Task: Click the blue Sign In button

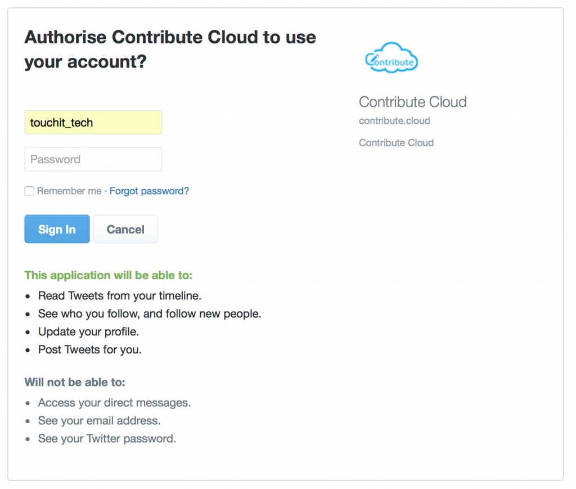Action: tap(57, 229)
